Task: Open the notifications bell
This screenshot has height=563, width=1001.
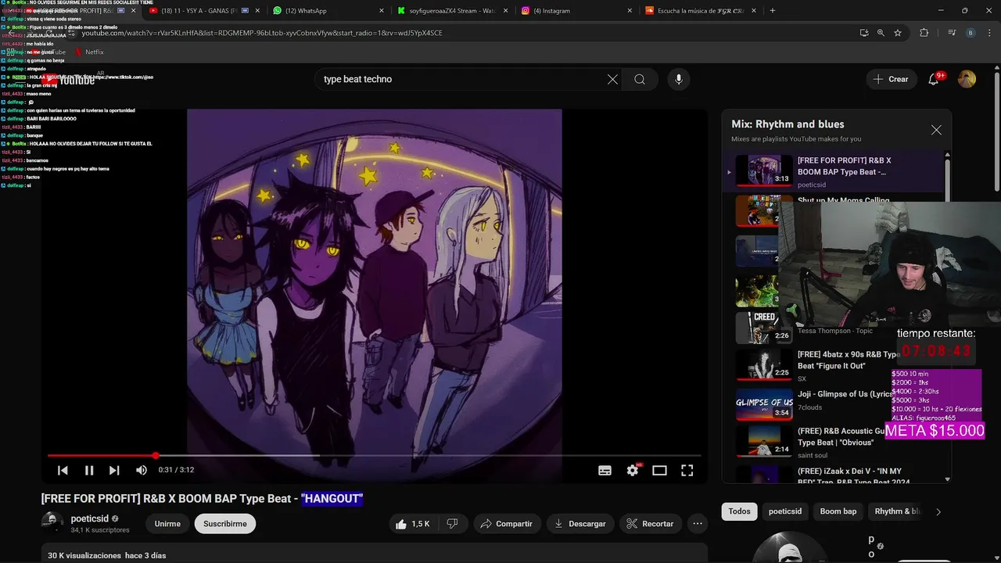Action: pyautogui.click(x=934, y=79)
